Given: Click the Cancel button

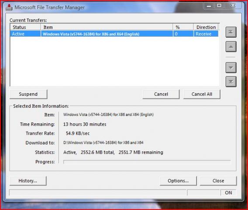Looking at the screenshot, I should click(161, 94).
